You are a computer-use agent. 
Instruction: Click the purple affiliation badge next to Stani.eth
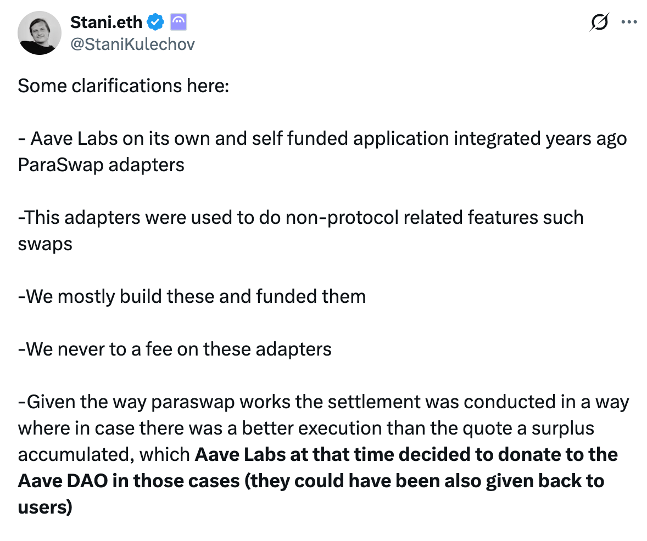pos(179,21)
